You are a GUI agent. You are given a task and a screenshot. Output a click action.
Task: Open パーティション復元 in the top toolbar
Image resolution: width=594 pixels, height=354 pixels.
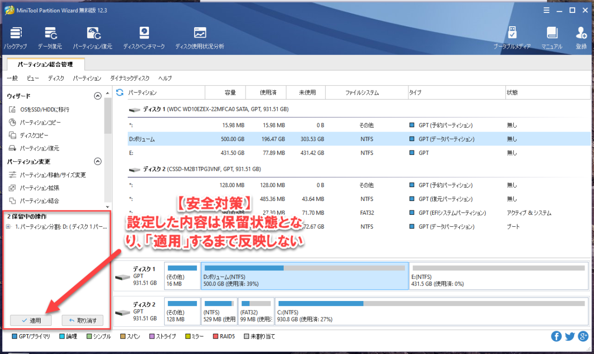(x=93, y=33)
